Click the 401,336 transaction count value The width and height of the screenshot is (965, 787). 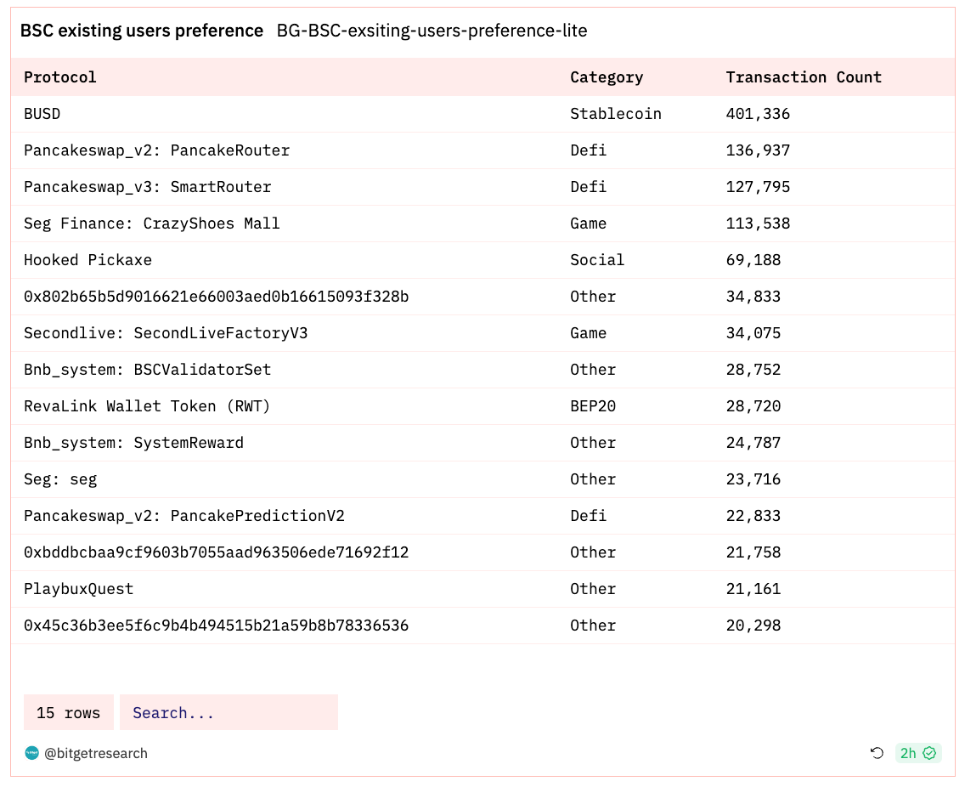[x=758, y=114]
